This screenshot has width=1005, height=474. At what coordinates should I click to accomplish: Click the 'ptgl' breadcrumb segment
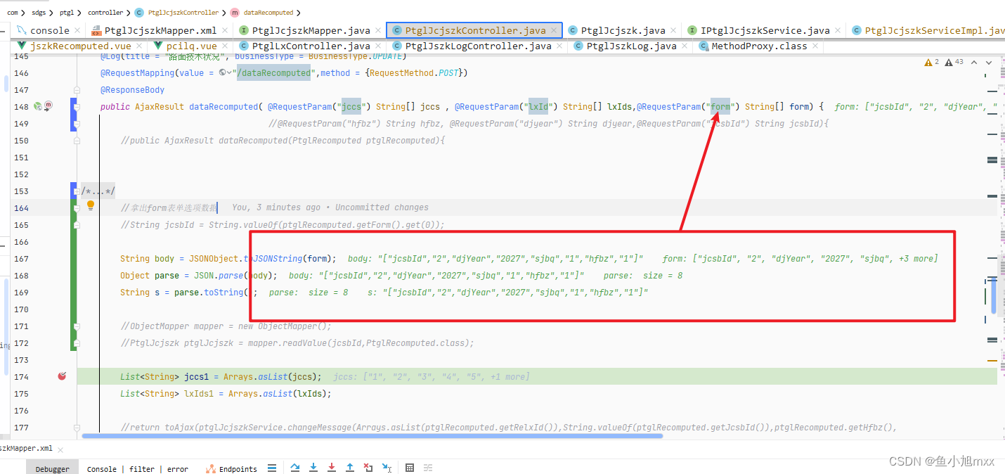coord(67,13)
